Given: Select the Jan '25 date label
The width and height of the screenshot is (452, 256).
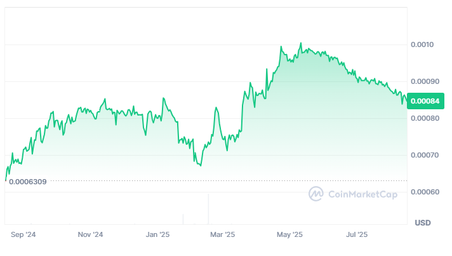Looking at the screenshot, I should tap(157, 234).
